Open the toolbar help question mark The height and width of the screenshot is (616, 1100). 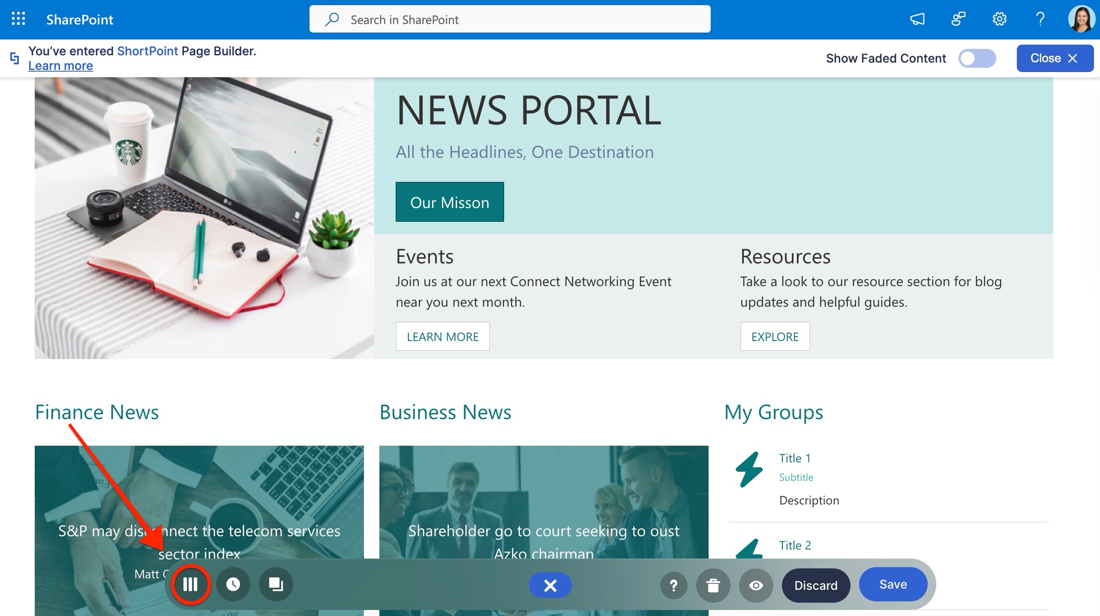673,586
